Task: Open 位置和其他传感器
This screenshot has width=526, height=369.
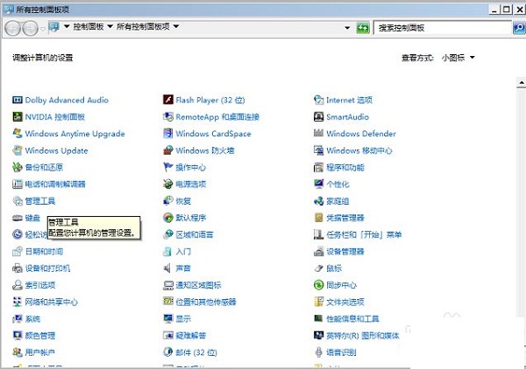Action: tap(206, 302)
